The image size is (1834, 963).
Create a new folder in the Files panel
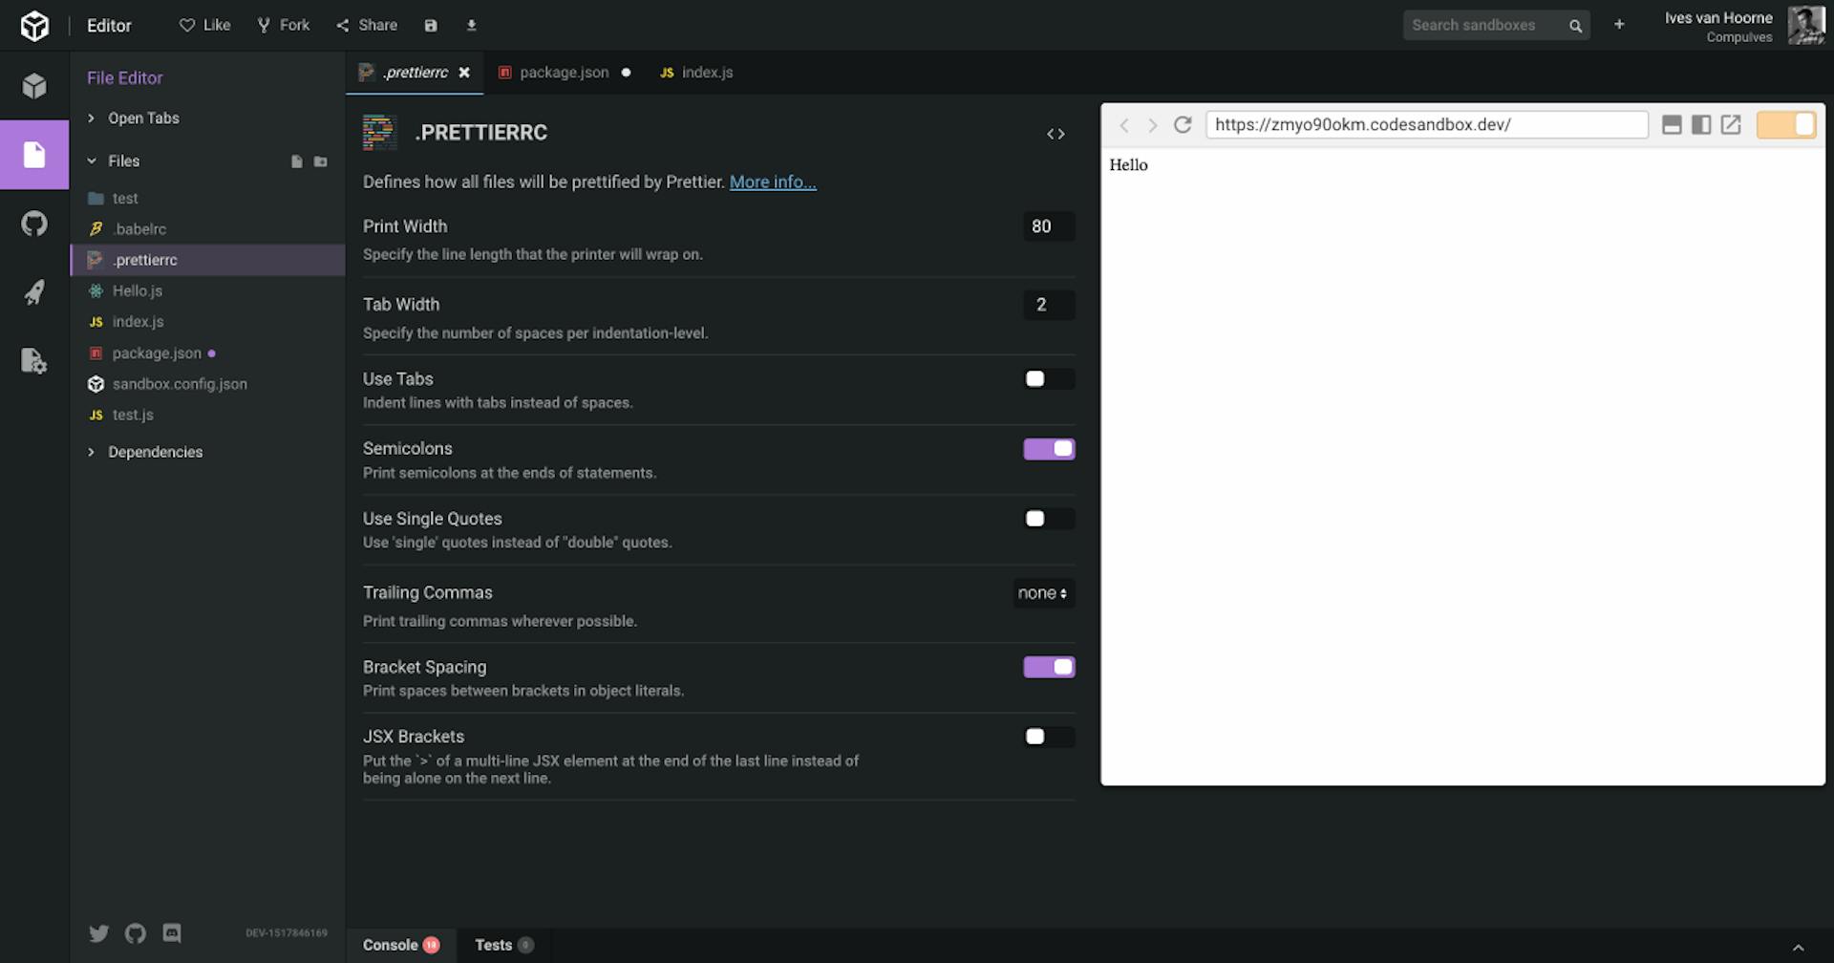321,161
